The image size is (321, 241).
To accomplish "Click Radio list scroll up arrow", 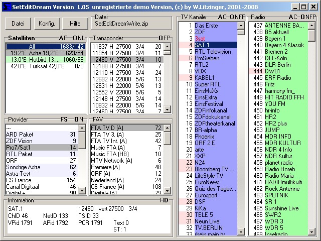I will click(311, 26).
